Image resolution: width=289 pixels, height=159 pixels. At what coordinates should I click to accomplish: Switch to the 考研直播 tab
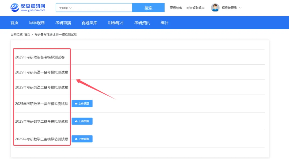(63, 23)
